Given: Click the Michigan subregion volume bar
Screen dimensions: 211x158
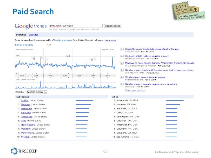Looking at the screenshot, I should [83, 104].
